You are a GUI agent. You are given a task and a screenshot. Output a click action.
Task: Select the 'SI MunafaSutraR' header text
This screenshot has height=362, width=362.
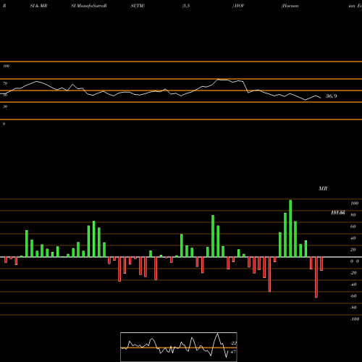pyautogui.click(x=89, y=6)
